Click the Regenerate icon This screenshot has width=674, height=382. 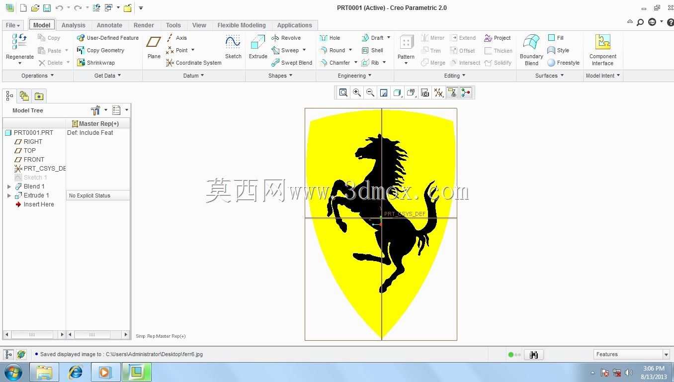19,42
